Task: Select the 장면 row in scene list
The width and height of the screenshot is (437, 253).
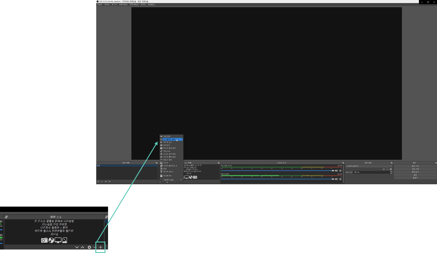Action: click(x=127, y=165)
